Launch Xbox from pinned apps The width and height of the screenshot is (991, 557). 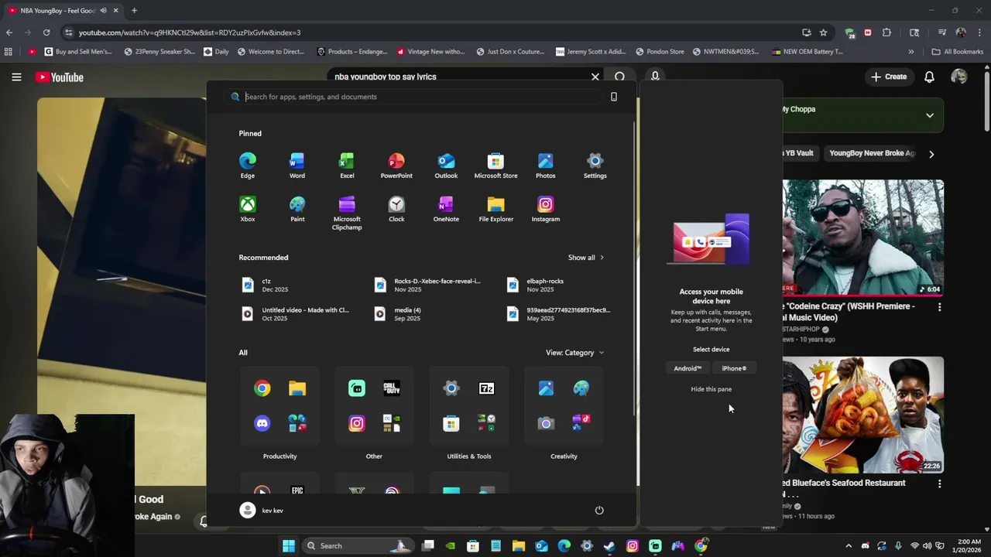coord(247,209)
